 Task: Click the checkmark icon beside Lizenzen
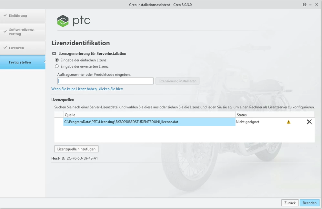5,47
